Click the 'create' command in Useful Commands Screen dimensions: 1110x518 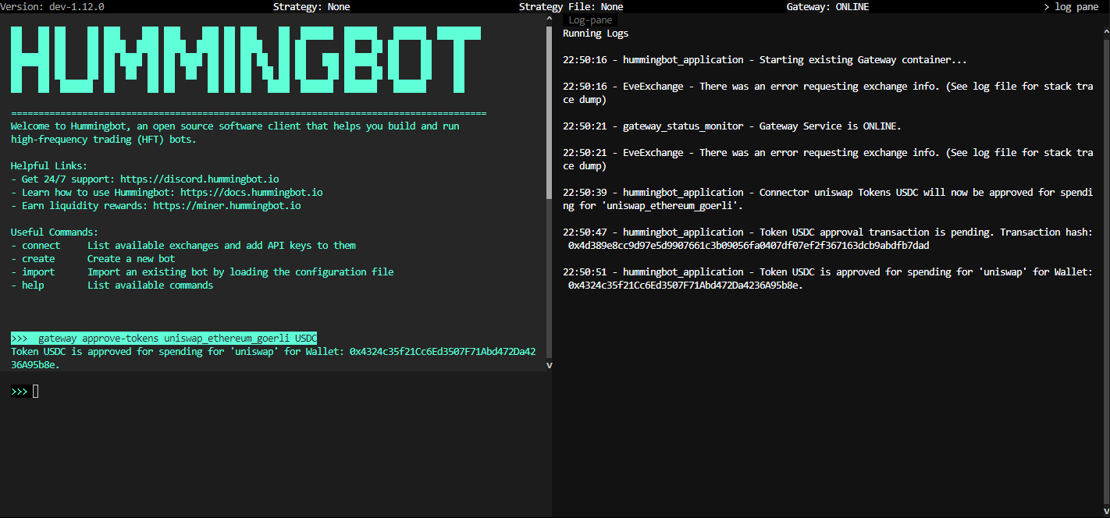coord(38,258)
